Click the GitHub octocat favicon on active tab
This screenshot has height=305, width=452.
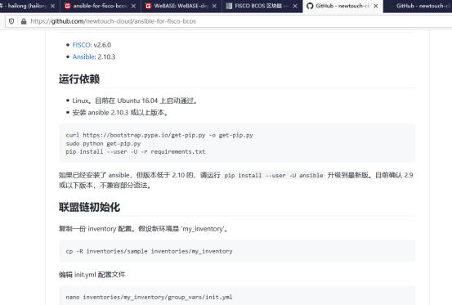pos(310,6)
